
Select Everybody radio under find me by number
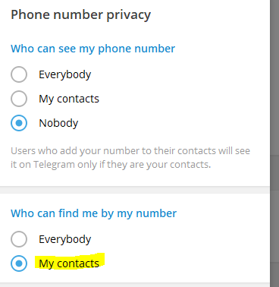point(19,239)
